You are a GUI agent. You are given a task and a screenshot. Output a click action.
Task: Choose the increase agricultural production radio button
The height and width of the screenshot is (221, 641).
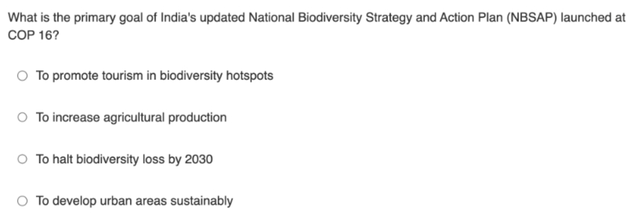coord(22,117)
